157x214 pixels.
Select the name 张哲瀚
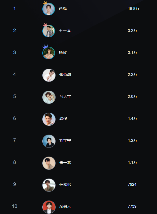65,74
